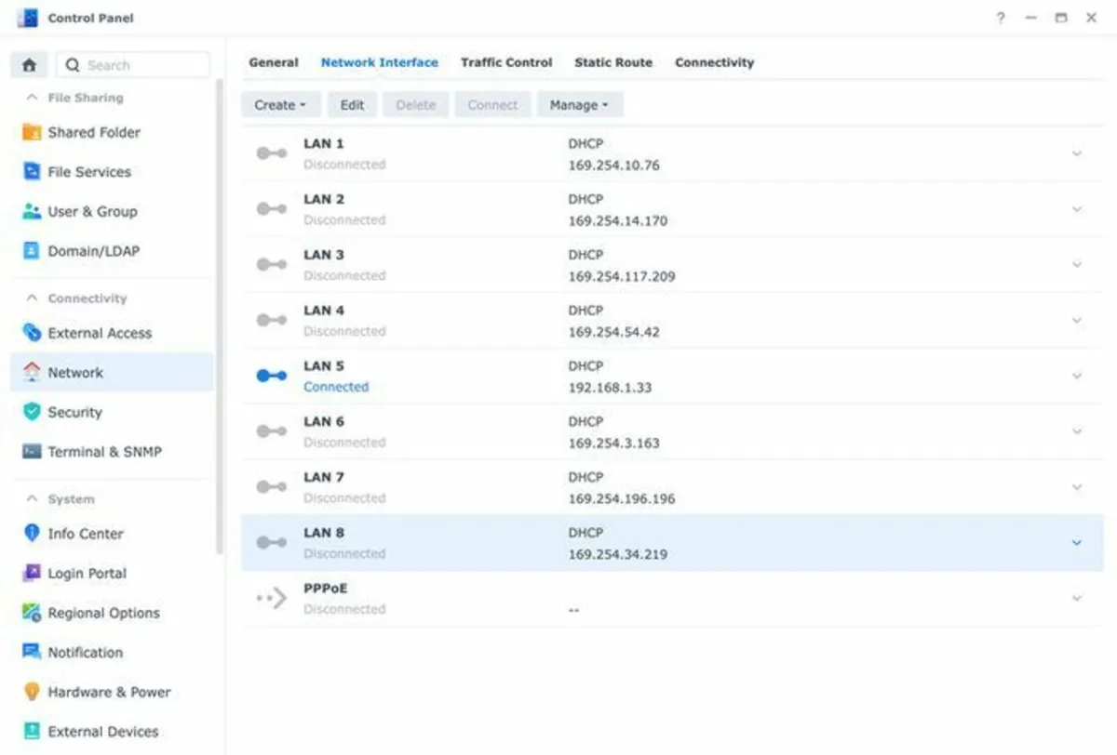Image resolution: width=1117 pixels, height=755 pixels.
Task: Open the File Services icon
Action: pyautogui.click(x=32, y=172)
